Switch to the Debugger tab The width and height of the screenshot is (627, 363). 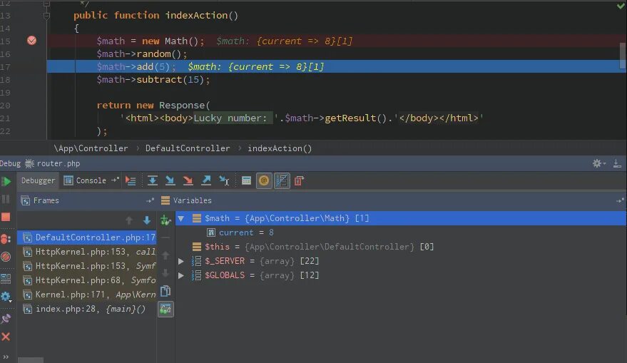pos(38,180)
